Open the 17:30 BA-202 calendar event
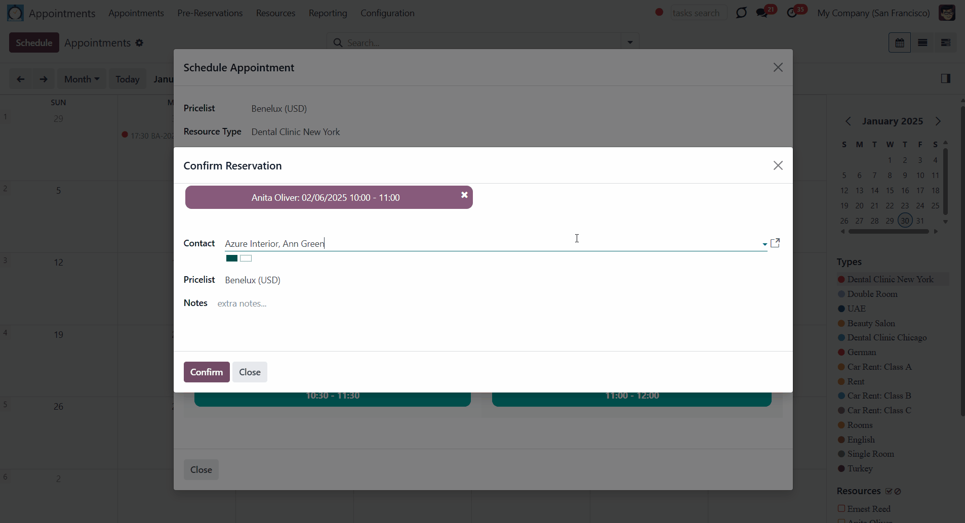The image size is (965, 523). [x=148, y=136]
